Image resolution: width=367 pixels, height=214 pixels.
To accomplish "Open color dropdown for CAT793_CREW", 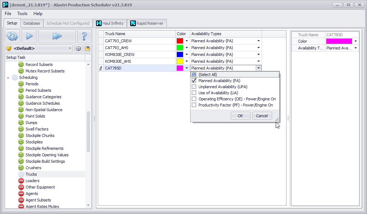I will point(187,41).
